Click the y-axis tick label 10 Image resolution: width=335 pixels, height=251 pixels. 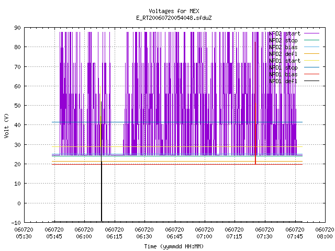pyautogui.click(x=17, y=184)
